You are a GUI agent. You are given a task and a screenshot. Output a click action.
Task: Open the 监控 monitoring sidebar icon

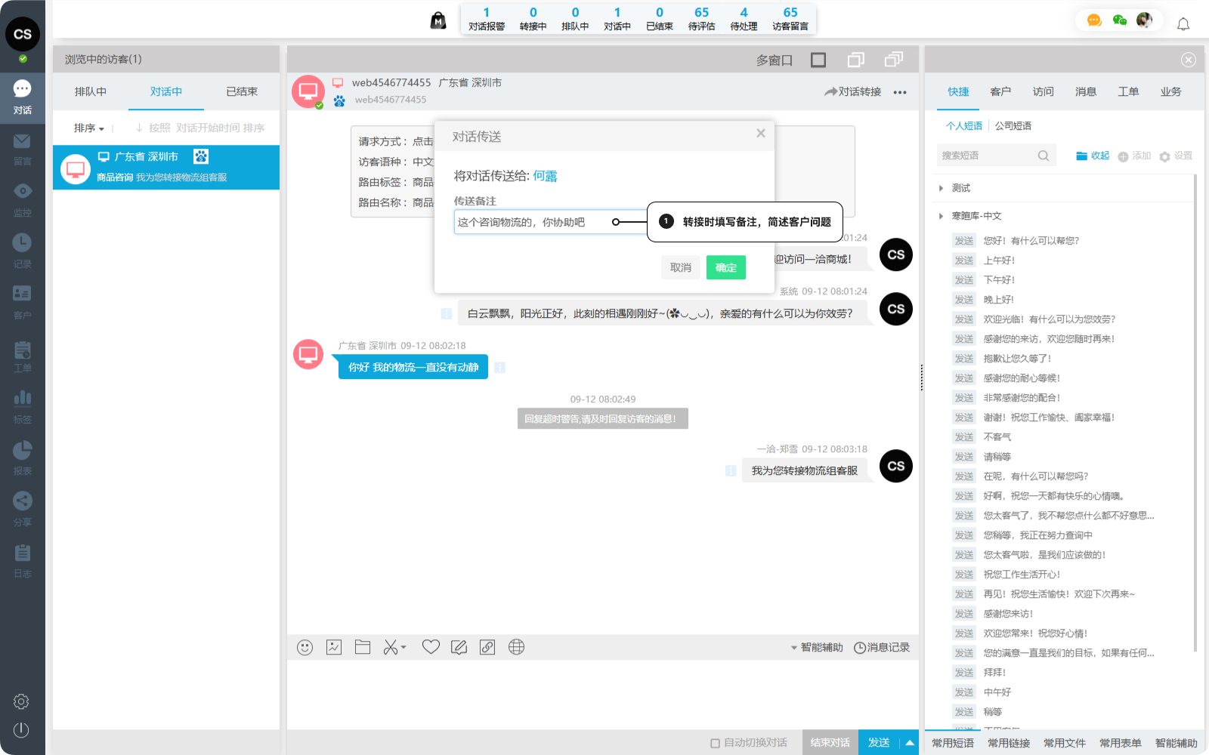pyautogui.click(x=22, y=199)
